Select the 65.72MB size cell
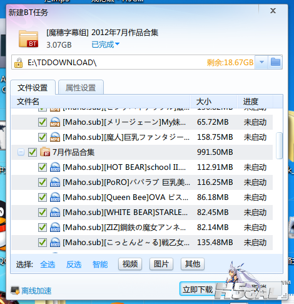 click(x=213, y=122)
